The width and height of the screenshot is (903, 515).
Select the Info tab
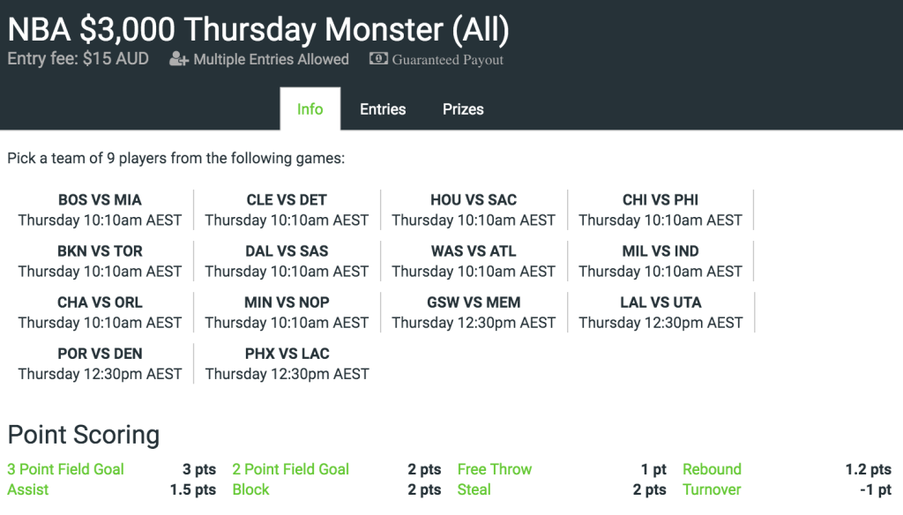[310, 108]
